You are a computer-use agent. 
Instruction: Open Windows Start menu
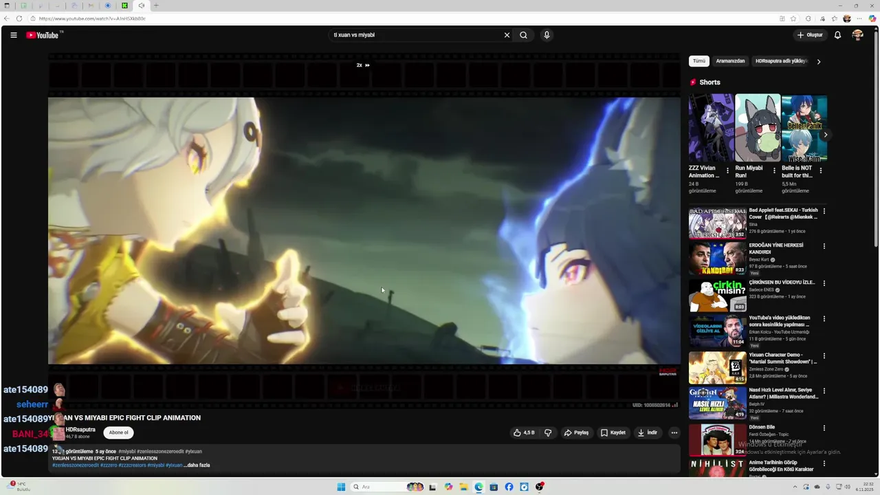pyautogui.click(x=341, y=487)
